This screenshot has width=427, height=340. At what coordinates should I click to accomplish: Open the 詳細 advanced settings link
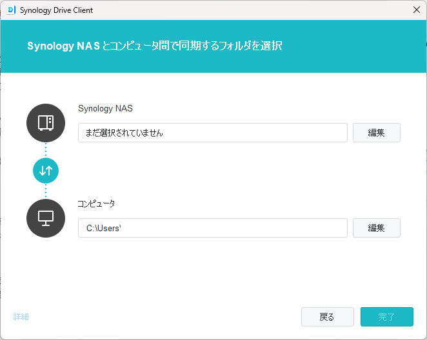21,317
